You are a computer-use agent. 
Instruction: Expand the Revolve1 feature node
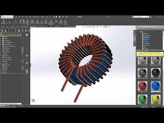point(1,56)
